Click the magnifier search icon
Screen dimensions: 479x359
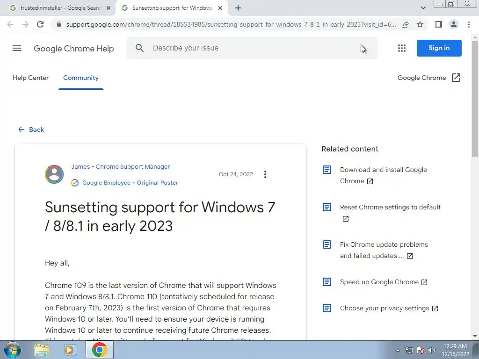click(x=139, y=48)
